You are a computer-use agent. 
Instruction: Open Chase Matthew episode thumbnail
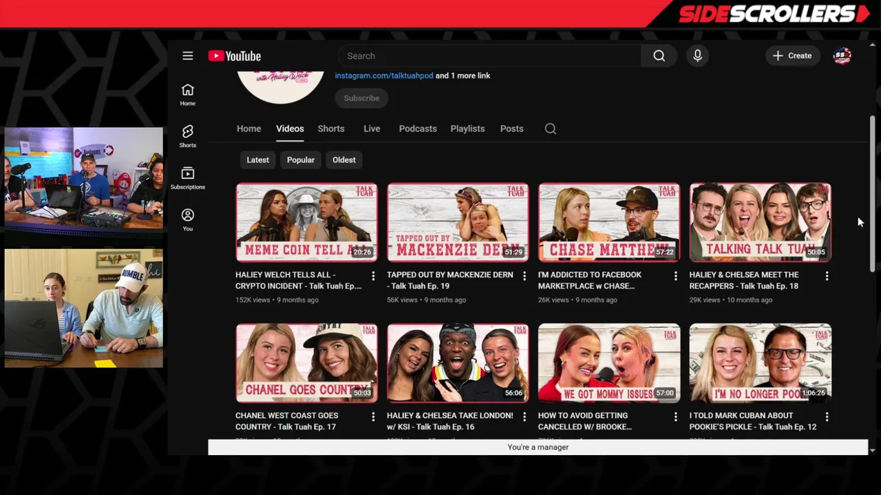pyautogui.click(x=609, y=222)
